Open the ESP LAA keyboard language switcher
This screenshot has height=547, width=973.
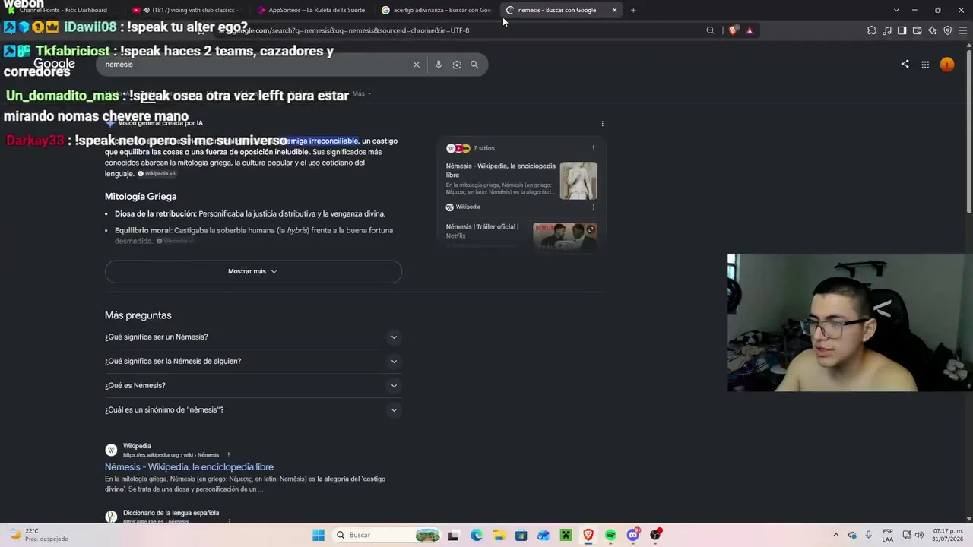888,535
